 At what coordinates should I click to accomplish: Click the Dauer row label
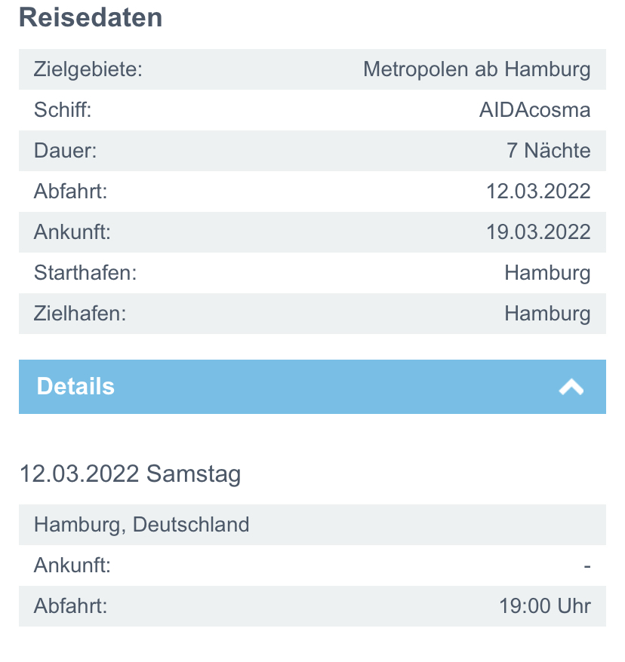[66, 151]
